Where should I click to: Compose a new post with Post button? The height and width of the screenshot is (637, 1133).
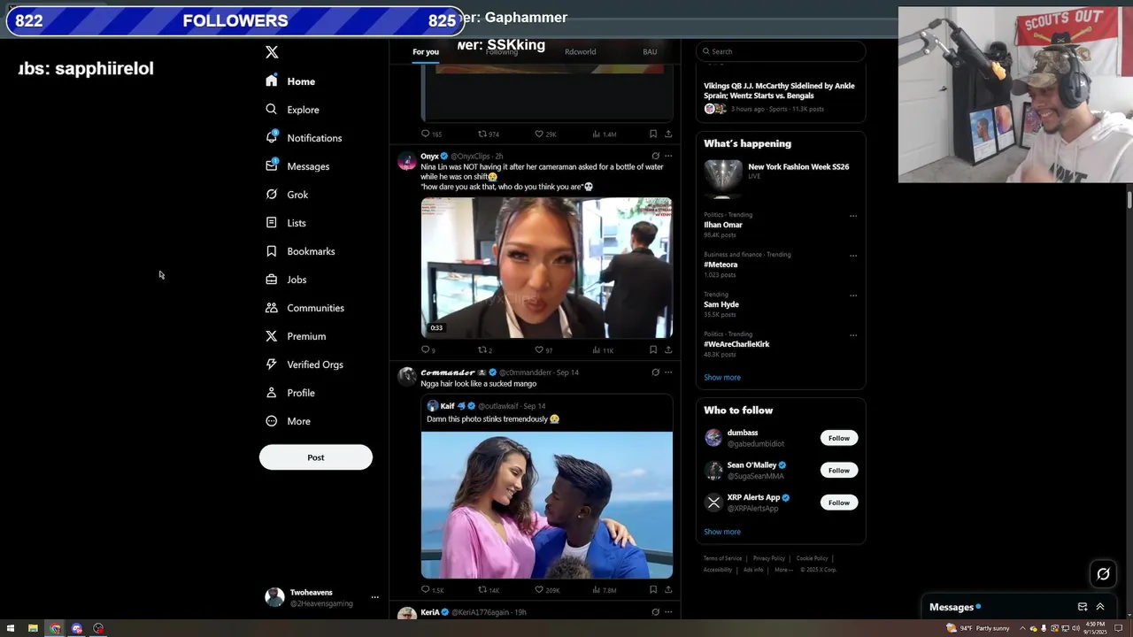316,457
